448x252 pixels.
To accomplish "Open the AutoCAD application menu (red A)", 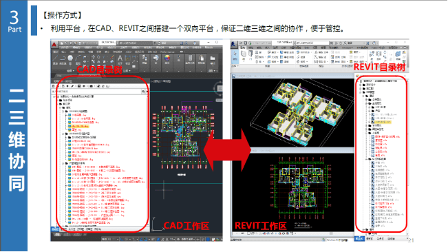I will coord(54,44).
